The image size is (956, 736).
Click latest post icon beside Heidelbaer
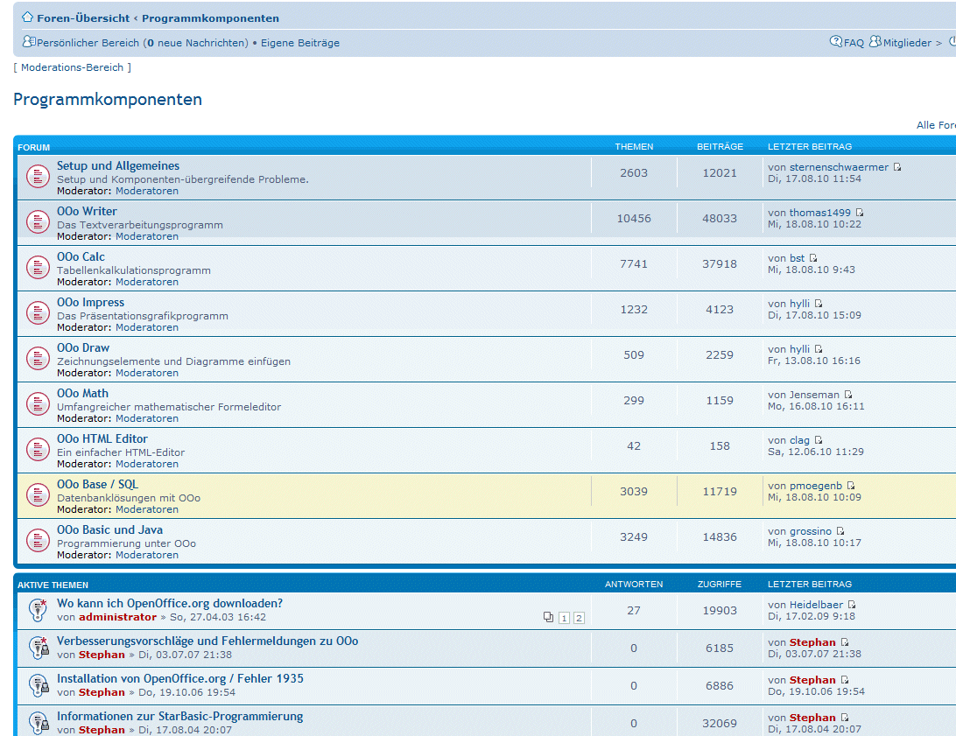coord(852,605)
